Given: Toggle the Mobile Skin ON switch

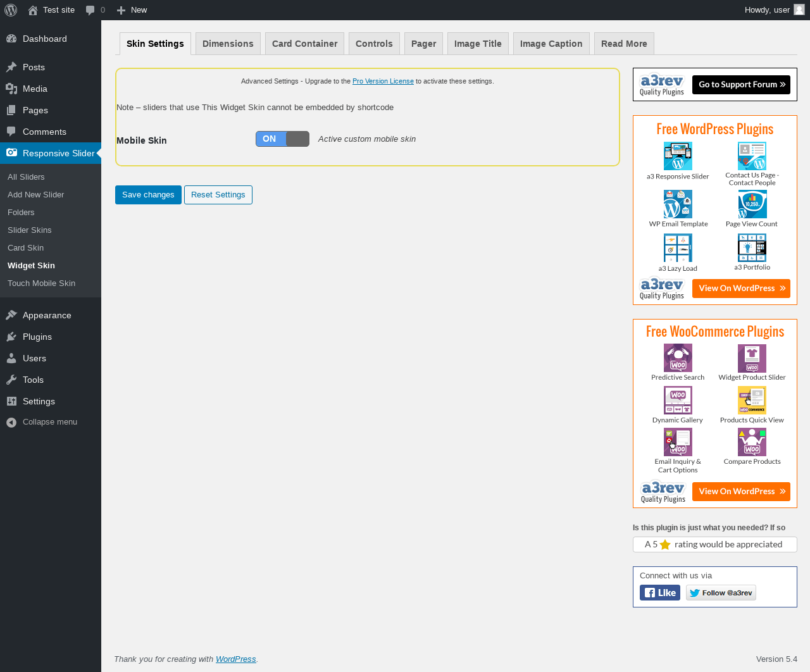Looking at the screenshot, I should tap(282, 139).
